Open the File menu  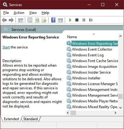[x=6, y=13]
